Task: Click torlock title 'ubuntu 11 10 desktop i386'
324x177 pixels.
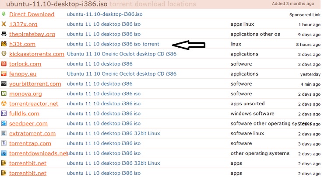Action: 99,64
